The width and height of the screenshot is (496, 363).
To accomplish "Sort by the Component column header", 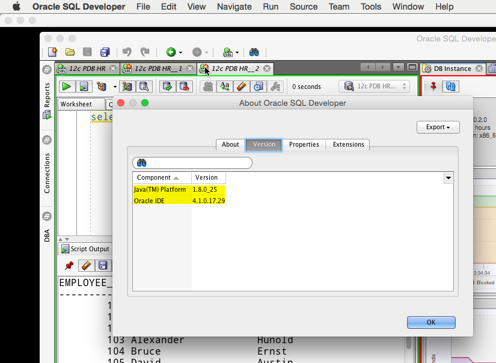I will pyautogui.click(x=162, y=178).
